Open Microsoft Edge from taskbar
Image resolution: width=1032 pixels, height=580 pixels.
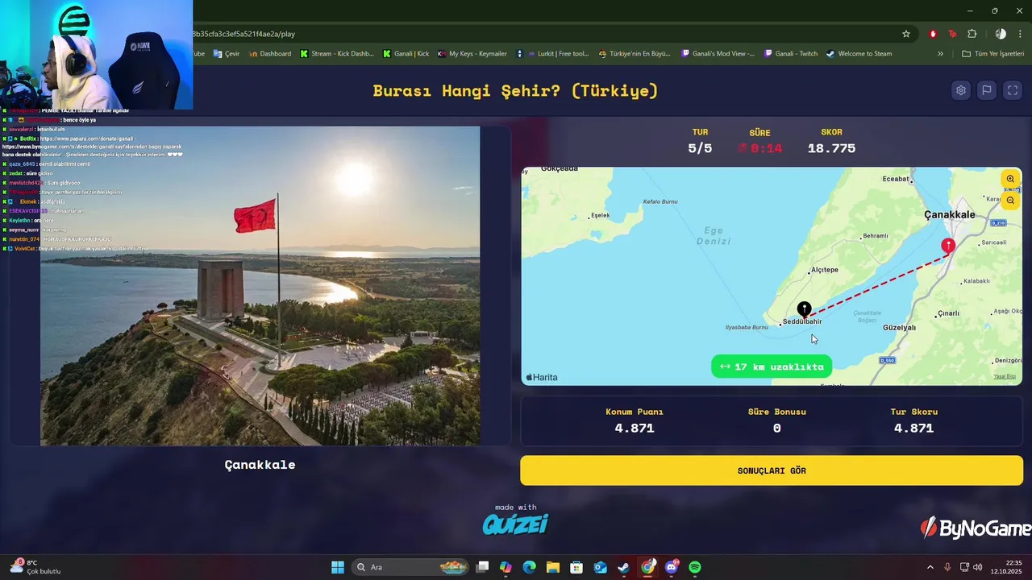(529, 567)
